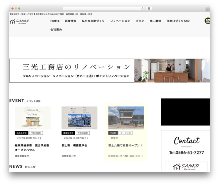Click the SANKO logo in the header

[19, 21]
